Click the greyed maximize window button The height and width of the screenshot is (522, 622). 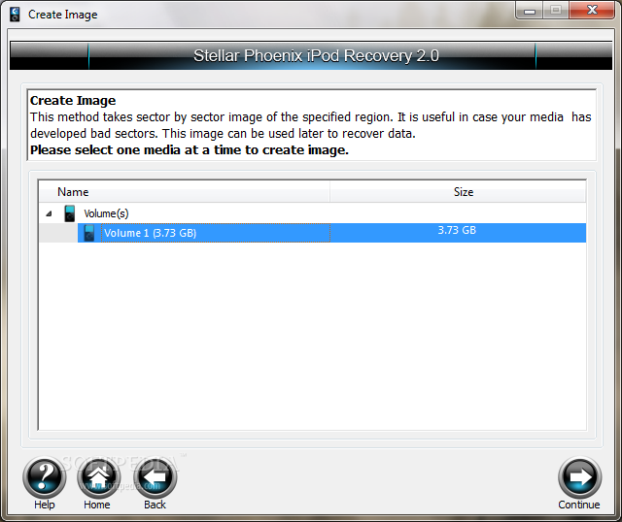click(556, 11)
